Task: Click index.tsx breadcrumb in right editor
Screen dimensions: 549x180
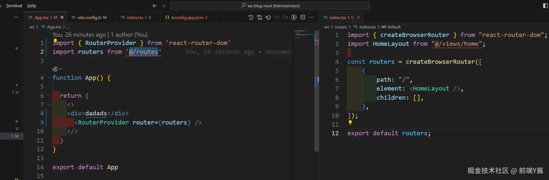Action: [x=367, y=27]
